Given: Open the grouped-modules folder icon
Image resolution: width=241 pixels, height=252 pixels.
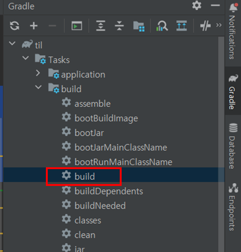Looking at the screenshot, I should [x=139, y=27].
